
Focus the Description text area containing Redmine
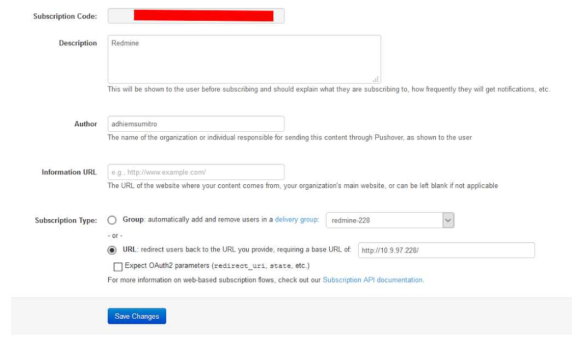tap(243, 59)
